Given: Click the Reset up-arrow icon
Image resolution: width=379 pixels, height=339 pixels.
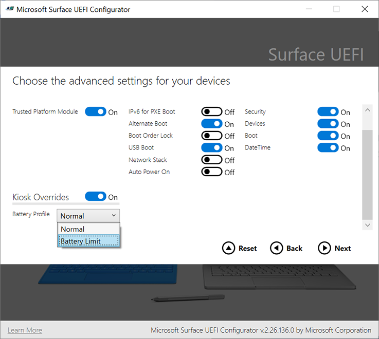Looking at the screenshot, I should (228, 248).
